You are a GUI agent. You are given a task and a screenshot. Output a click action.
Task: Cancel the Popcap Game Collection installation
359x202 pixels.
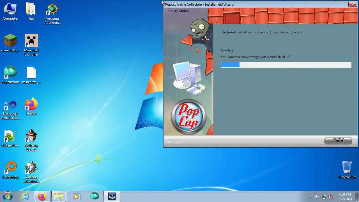[338, 141]
